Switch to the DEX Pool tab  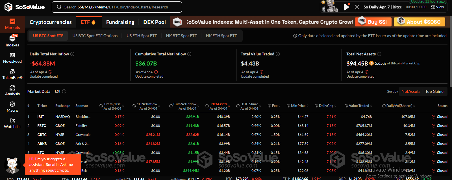click(x=155, y=22)
